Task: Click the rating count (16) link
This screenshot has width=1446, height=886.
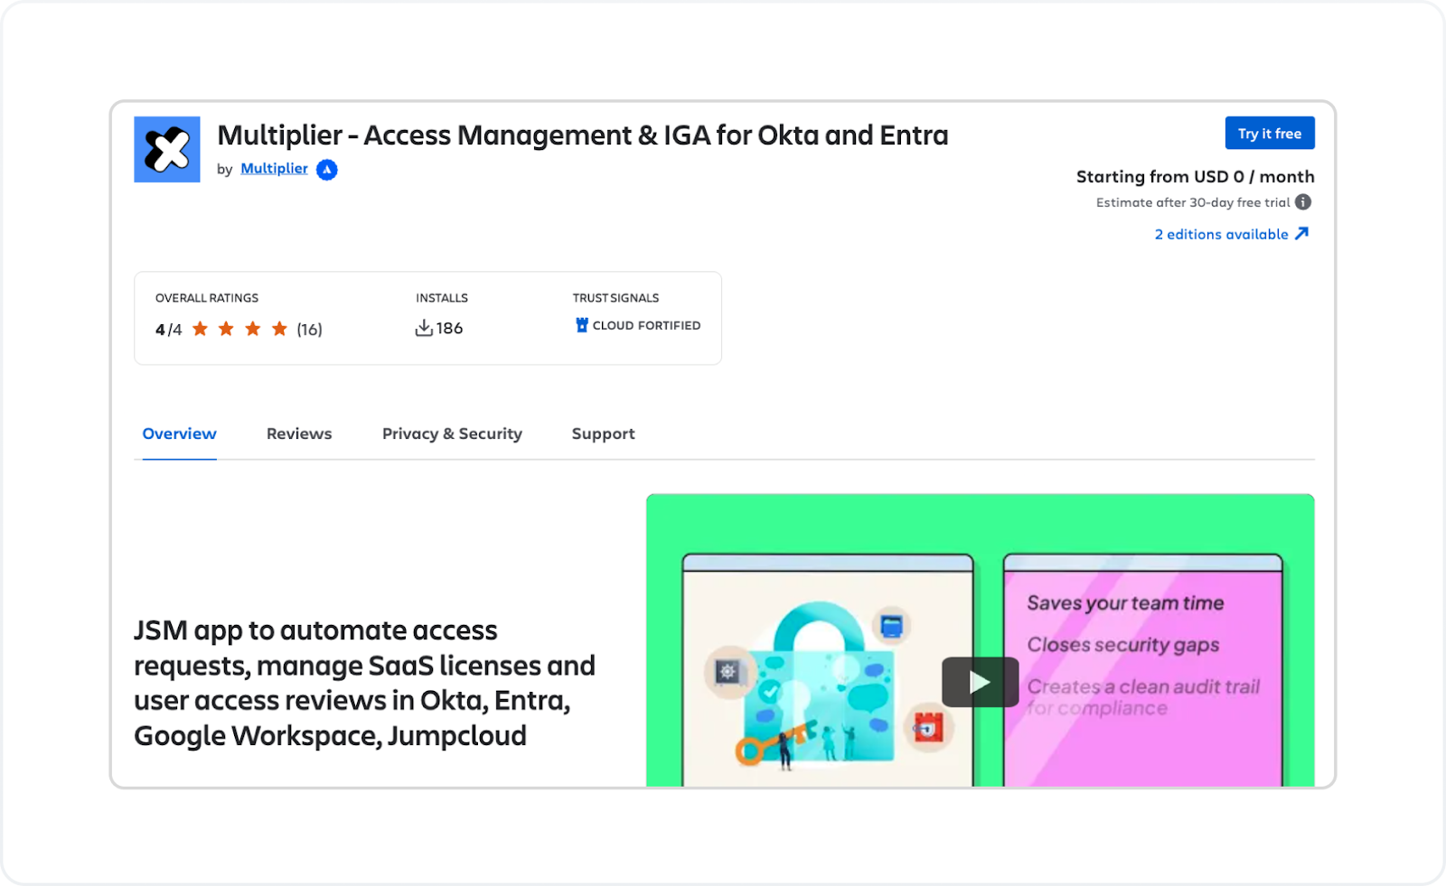Action: pyautogui.click(x=309, y=329)
